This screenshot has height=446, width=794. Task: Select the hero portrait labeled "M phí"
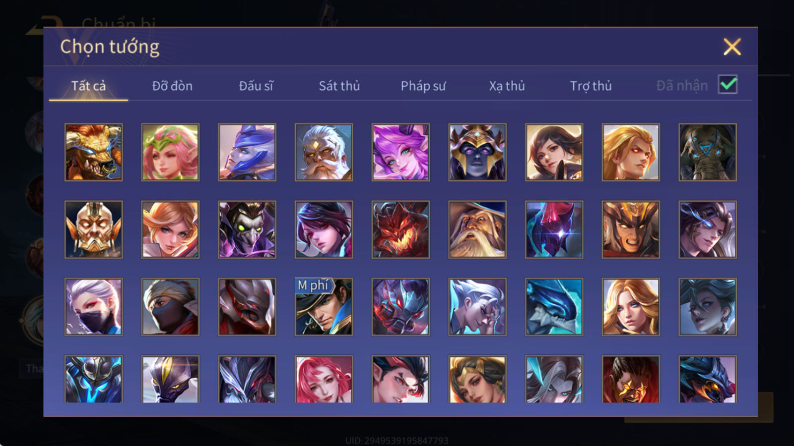pos(324,307)
